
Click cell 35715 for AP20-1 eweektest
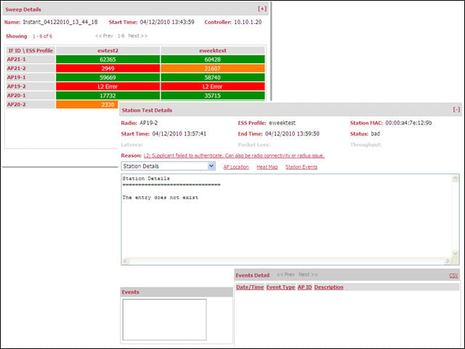coord(213,95)
